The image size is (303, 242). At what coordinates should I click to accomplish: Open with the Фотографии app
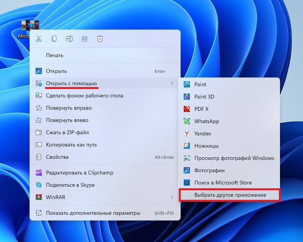click(x=229, y=171)
